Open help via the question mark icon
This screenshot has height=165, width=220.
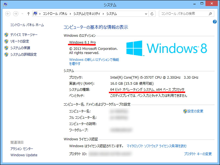pyautogui.click(x=215, y=22)
